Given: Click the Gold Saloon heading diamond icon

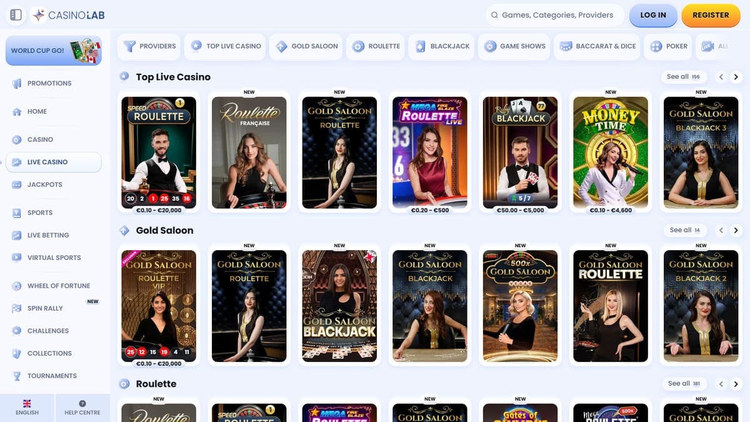Looking at the screenshot, I should point(124,231).
